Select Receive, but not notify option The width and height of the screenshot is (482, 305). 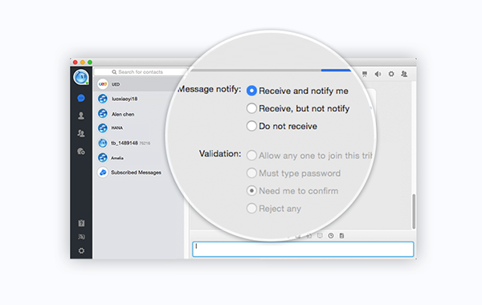298,108
